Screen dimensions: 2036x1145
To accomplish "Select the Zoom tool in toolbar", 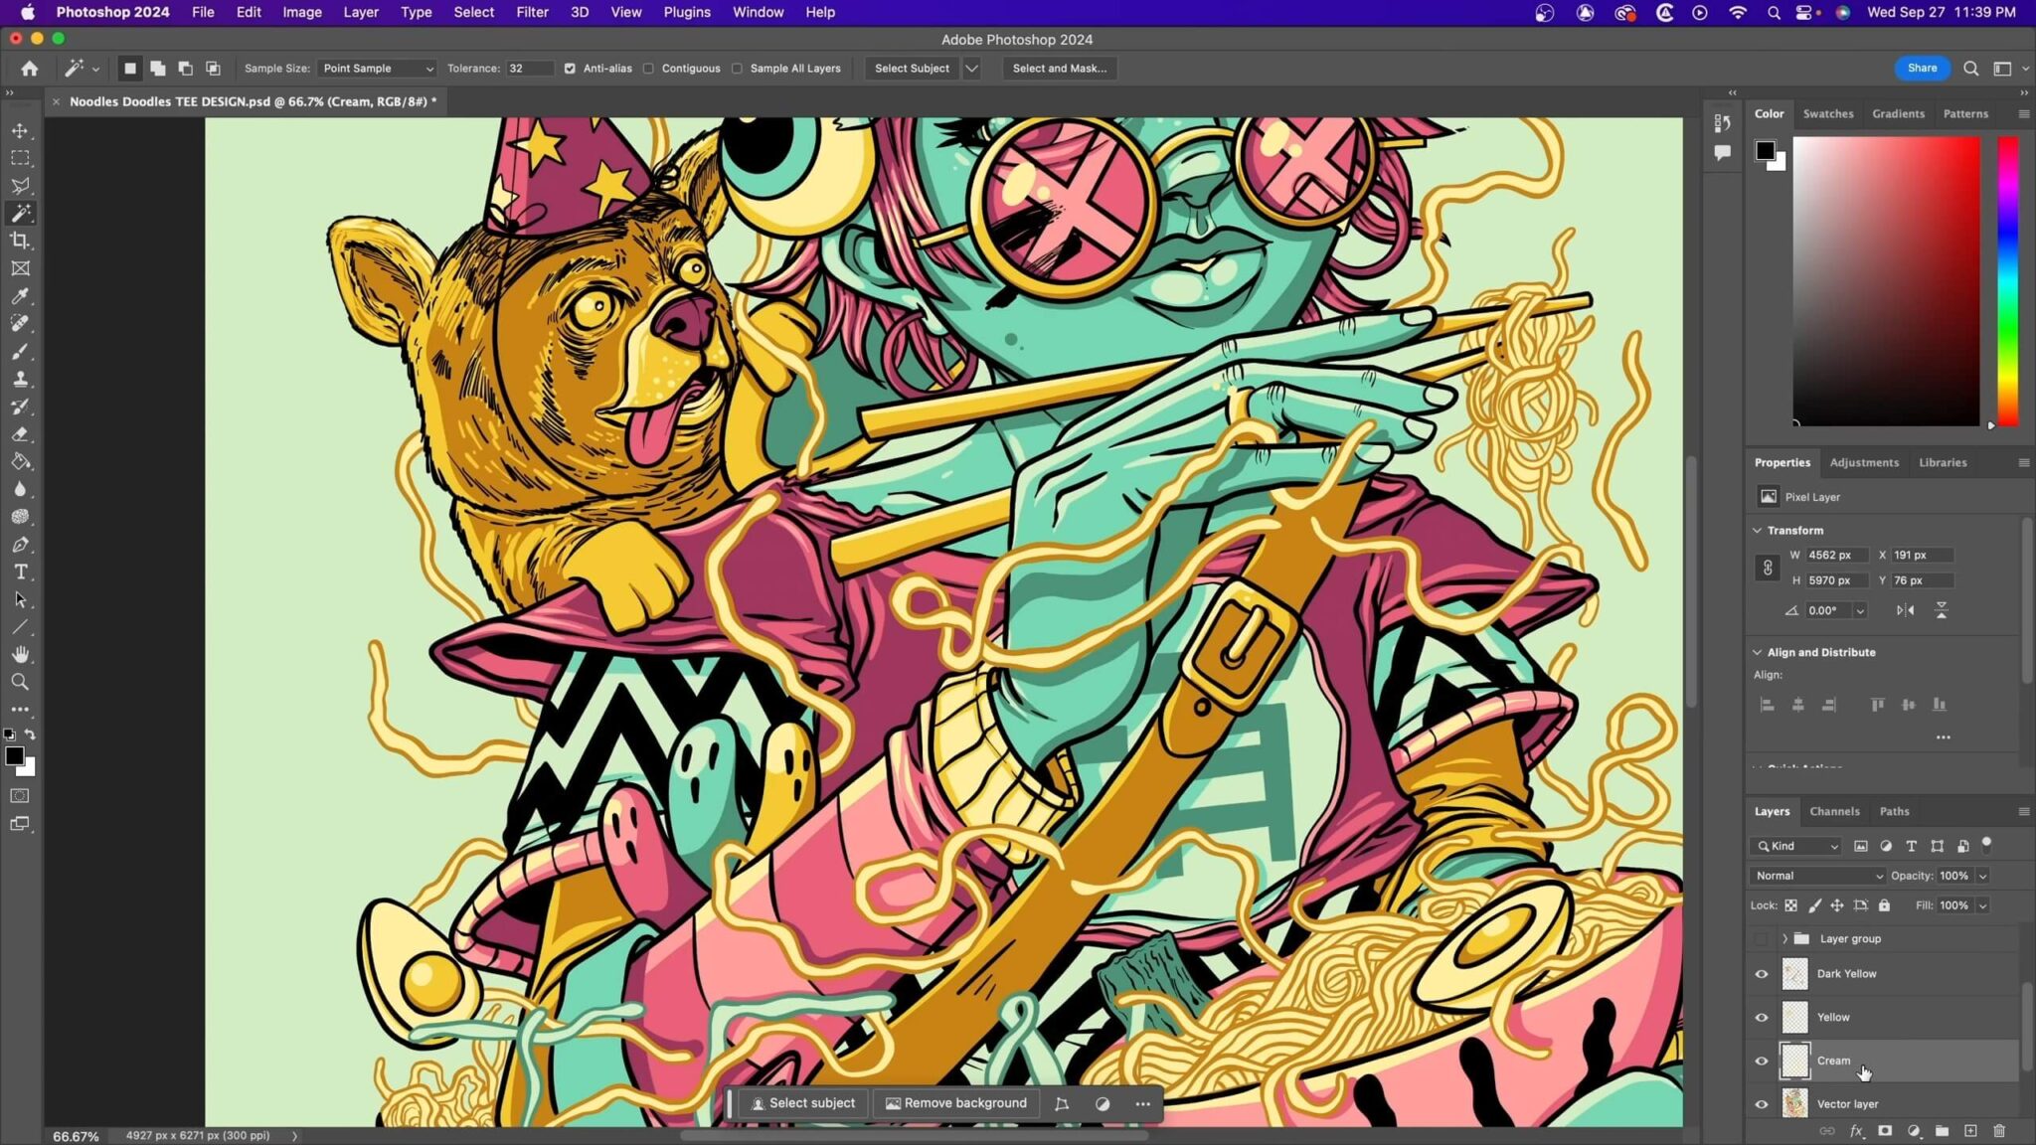I will (x=20, y=682).
